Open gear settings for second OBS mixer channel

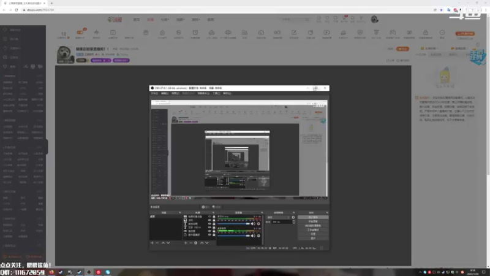click(x=258, y=236)
